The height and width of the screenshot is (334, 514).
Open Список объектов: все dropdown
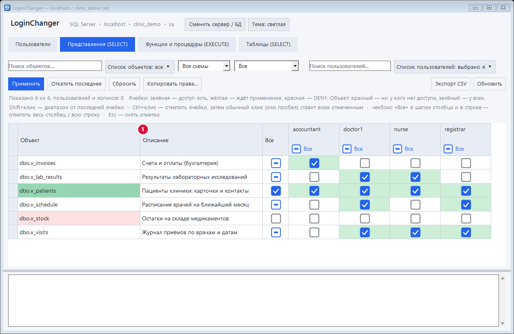140,67
